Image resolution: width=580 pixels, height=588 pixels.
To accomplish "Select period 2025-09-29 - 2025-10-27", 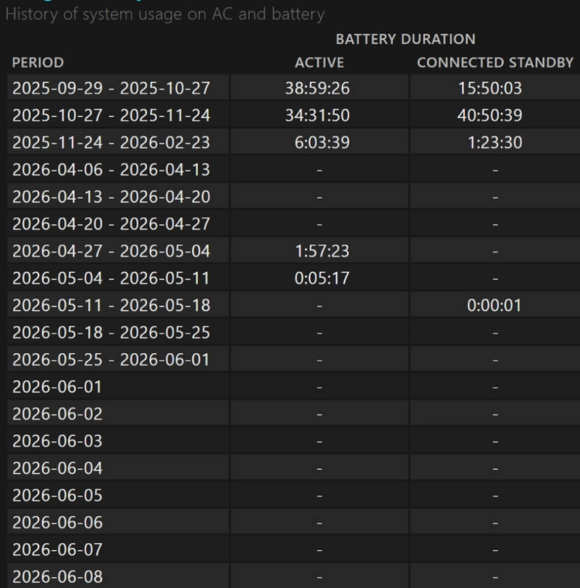I will coord(111,88).
